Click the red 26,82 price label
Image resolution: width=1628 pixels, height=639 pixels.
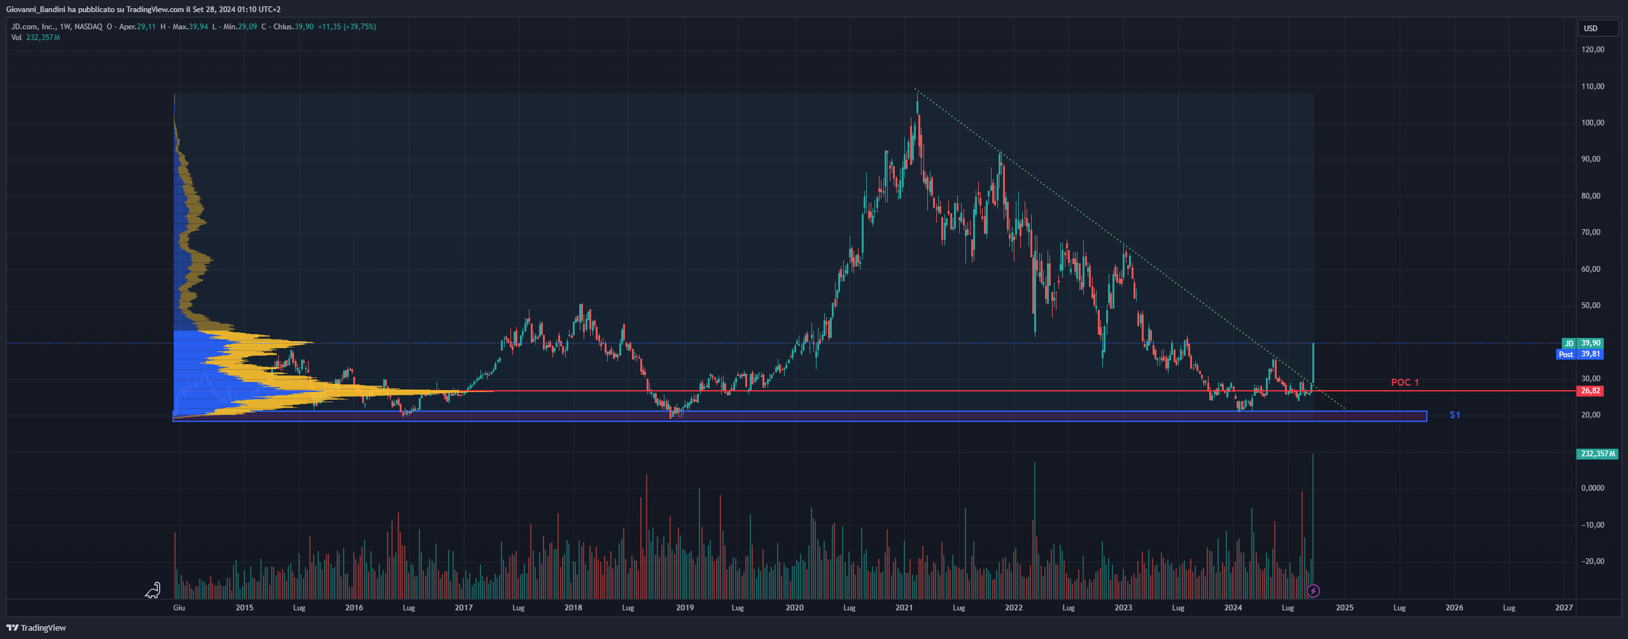(x=1590, y=391)
